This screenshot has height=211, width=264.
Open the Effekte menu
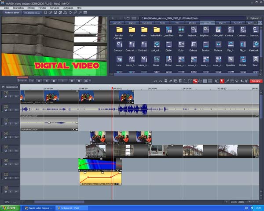(x=31, y=8)
